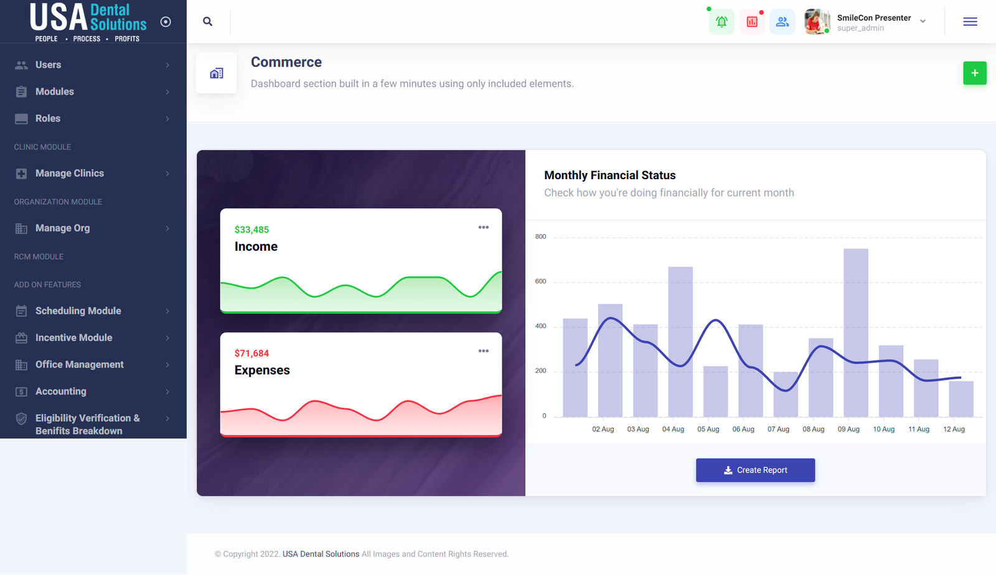
Task: Open the Expenses card options dots
Action: coord(483,352)
